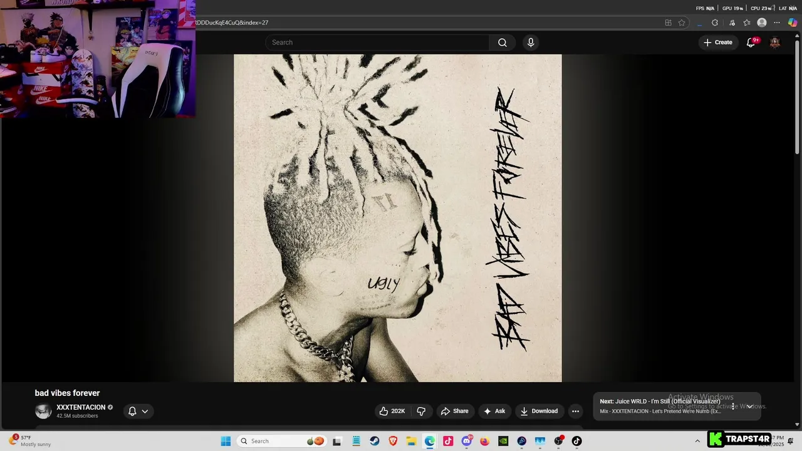
Task: Open the browser profile icon
Action: (762, 23)
